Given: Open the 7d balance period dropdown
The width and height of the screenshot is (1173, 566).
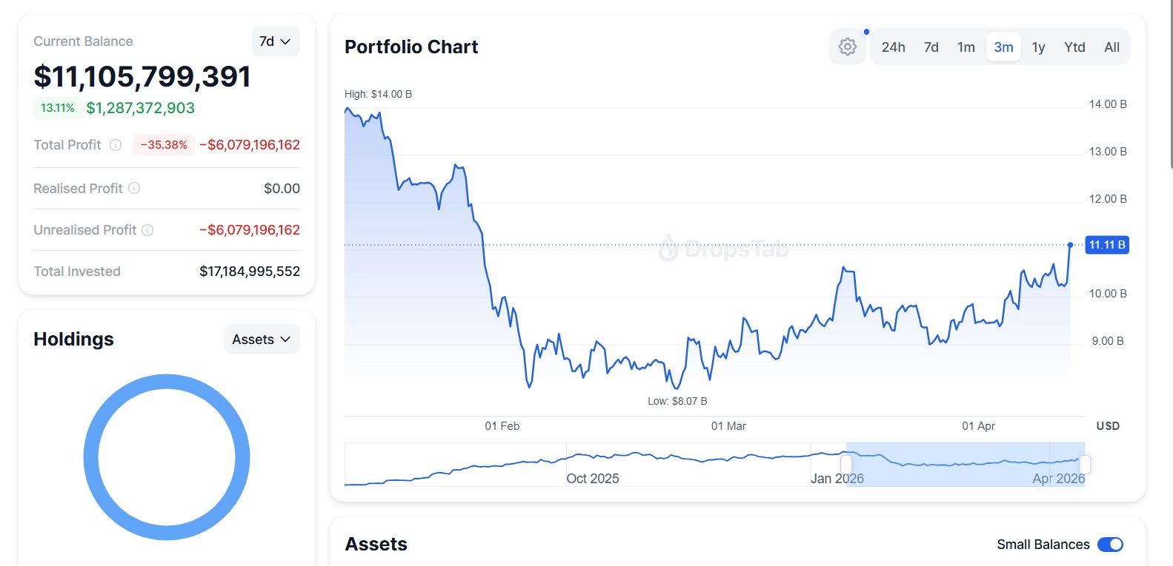Looking at the screenshot, I should point(275,42).
